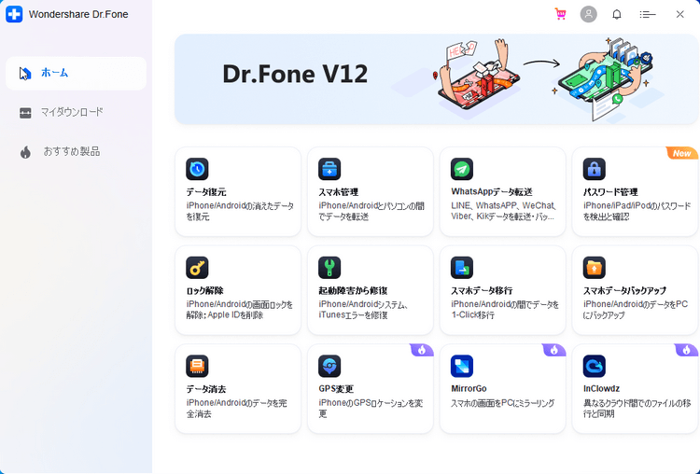Click description 'iPhone/Androidの画面ロックを解除'
Viewport: 700px width, 474px height.
pyautogui.click(x=239, y=310)
